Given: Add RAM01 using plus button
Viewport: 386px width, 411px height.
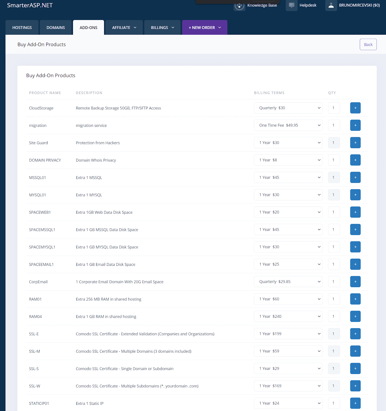Looking at the screenshot, I should coord(355,299).
